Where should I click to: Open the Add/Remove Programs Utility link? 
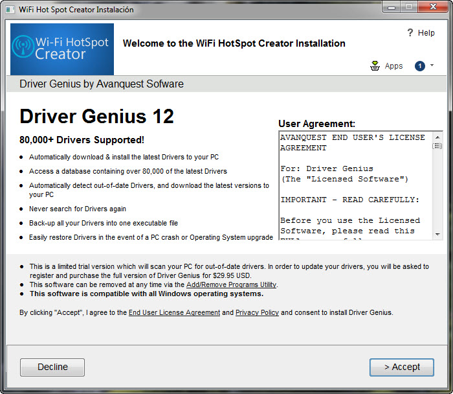point(231,284)
